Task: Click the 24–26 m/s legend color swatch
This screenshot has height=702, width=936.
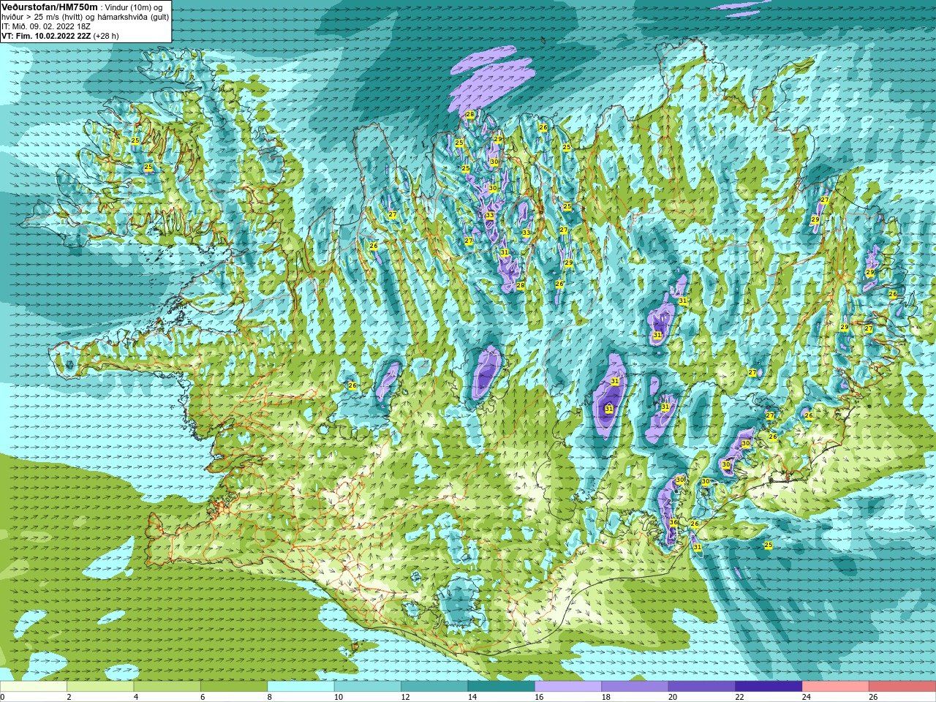Action: [836, 687]
